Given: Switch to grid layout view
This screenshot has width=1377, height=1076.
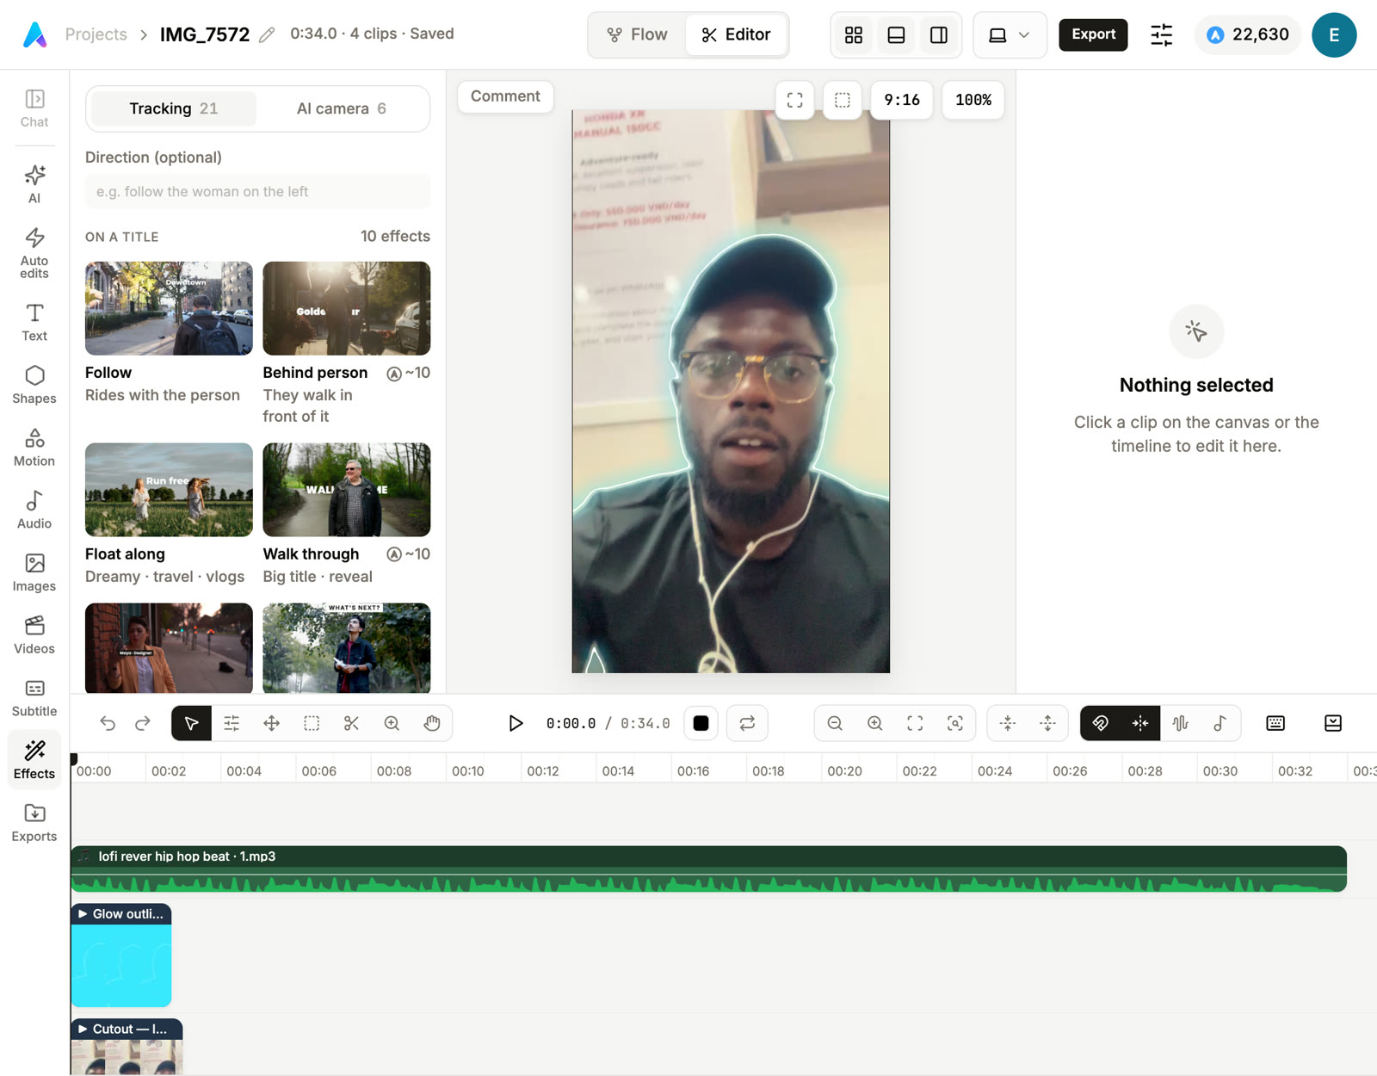Looking at the screenshot, I should tap(854, 34).
